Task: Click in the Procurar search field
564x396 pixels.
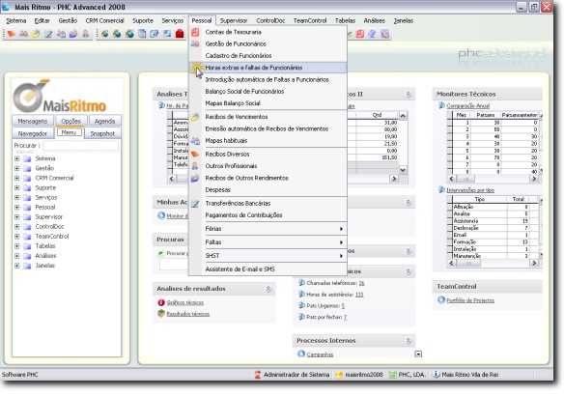Action: (x=80, y=146)
